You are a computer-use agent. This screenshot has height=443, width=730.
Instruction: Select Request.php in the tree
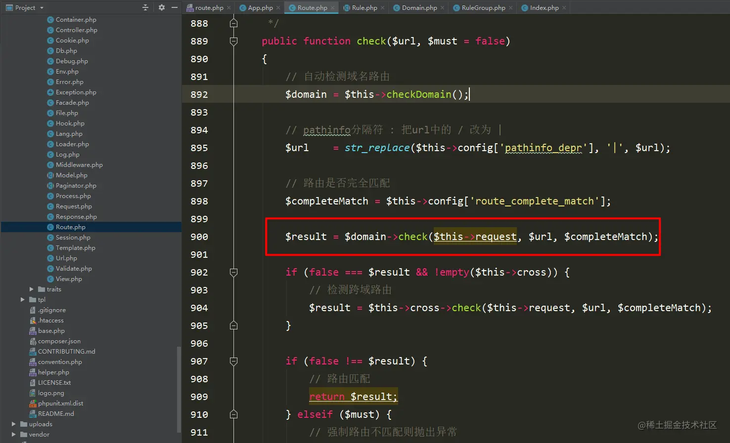click(x=74, y=206)
